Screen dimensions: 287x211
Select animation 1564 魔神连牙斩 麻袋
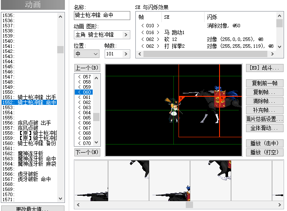[29, 164]
